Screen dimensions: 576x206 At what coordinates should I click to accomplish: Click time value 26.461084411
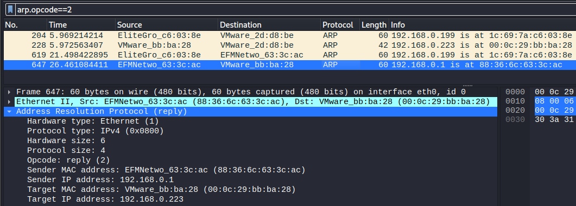point(78,65)
